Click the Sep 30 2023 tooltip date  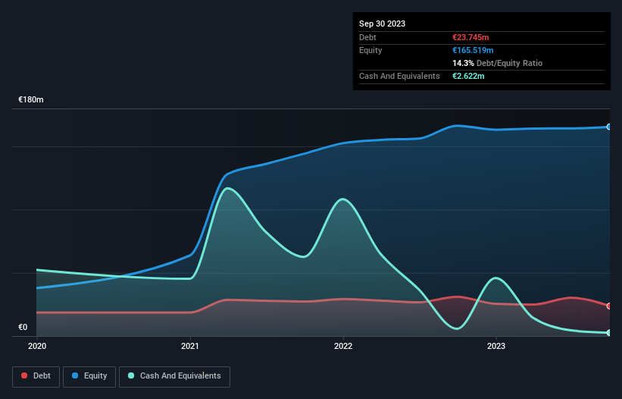click(x=382, y=24)
